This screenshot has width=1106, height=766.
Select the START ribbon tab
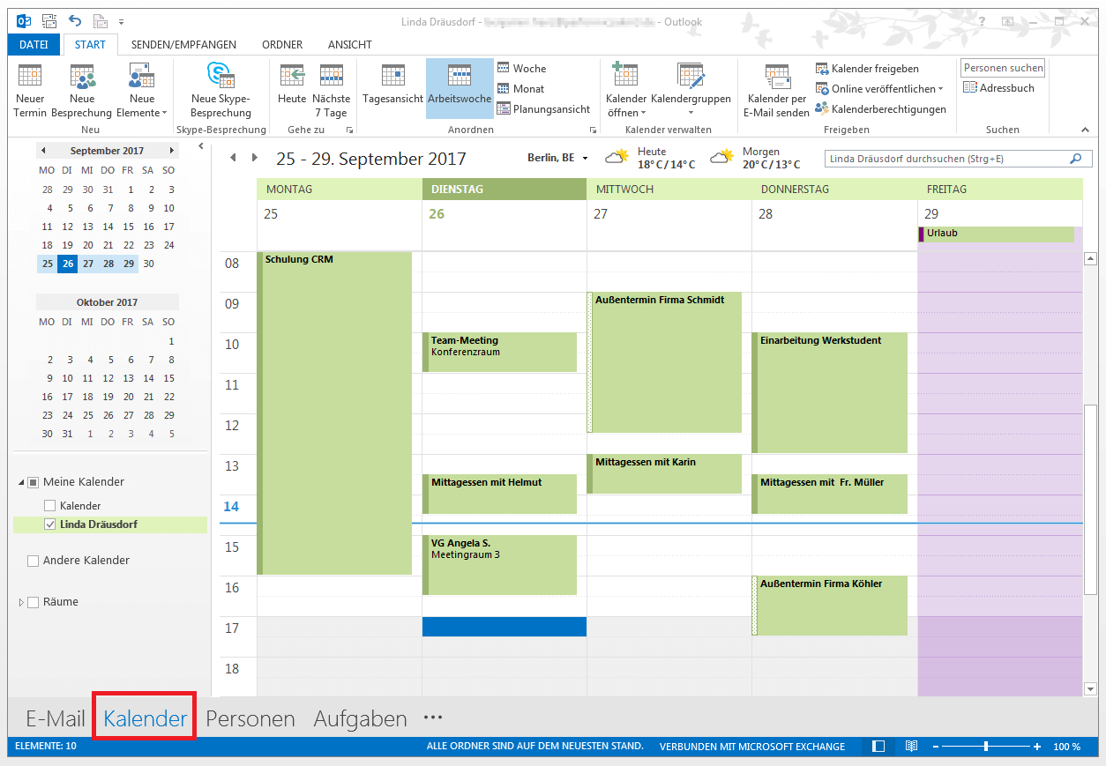[x=90, y=44]
